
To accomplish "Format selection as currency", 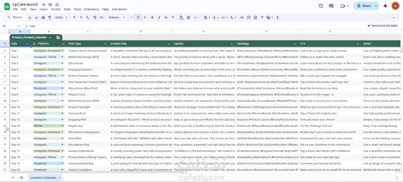I will click(x=74, y=18).
